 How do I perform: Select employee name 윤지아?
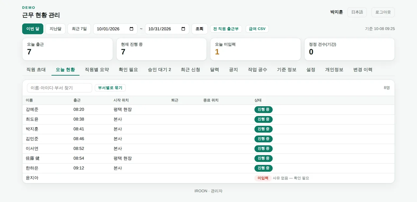[32, 178]
